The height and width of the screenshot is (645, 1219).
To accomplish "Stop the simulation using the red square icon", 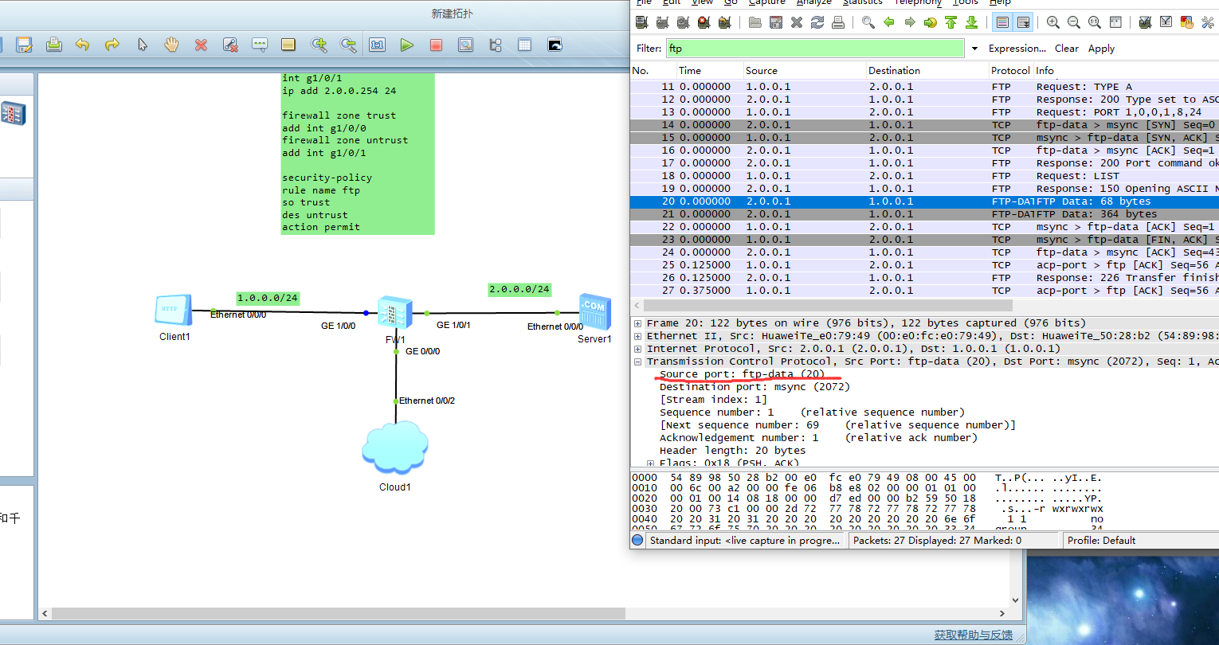I will tap(436, 45).
